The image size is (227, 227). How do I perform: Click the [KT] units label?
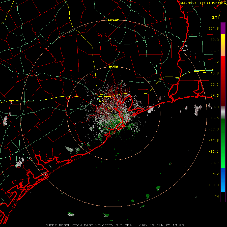(x=215, y=17)
